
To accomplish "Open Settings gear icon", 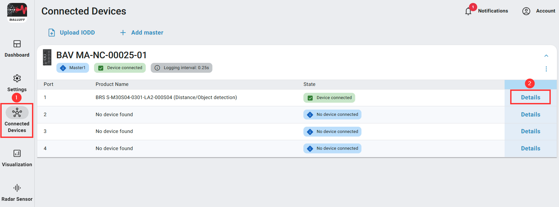I will (17, 78).
